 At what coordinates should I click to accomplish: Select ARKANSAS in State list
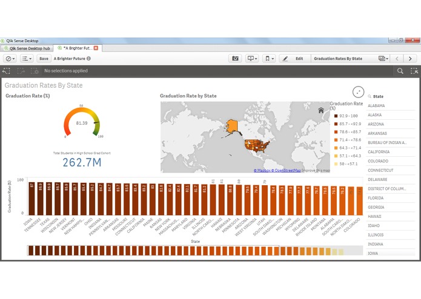pyautogui.click(x=391, y=133)
